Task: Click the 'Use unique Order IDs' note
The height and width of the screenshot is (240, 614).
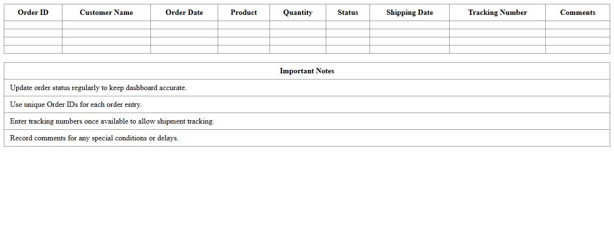Action: [x=76, y=104]
